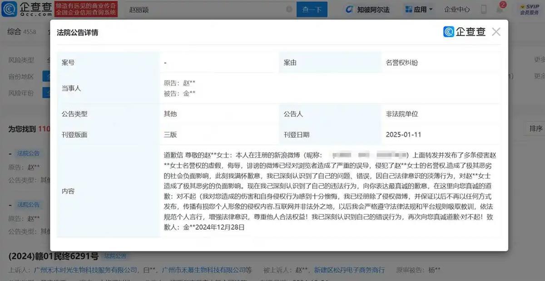Click the 查一下 search button
The image size is (545, 281).
click(312, 9)
